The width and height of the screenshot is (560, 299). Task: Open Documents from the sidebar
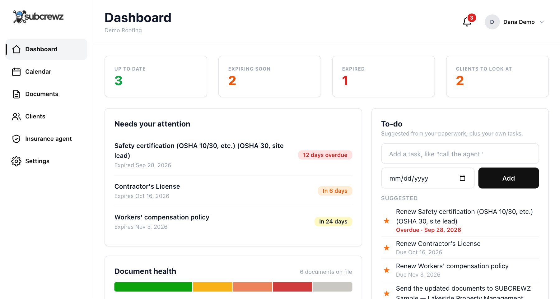[x=46, y=94]
